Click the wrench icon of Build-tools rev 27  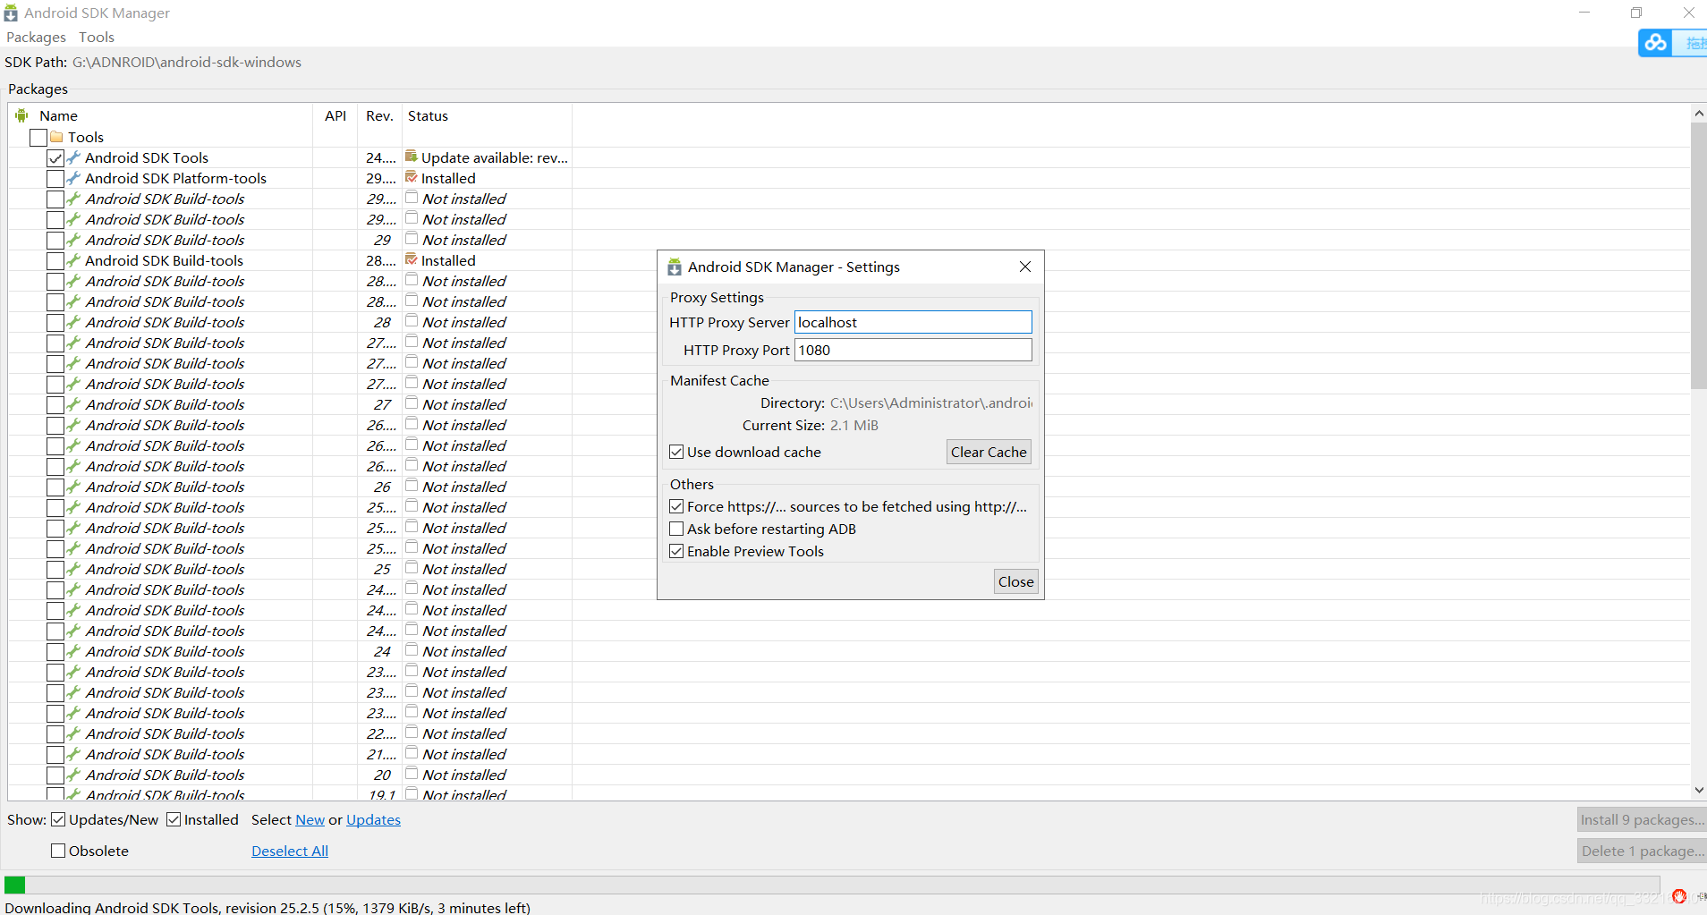[74, 404]
